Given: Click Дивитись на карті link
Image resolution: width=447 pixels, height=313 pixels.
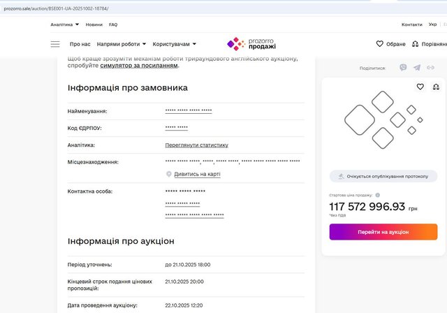Looking at the screenshot, I should [x=197, y=174].
